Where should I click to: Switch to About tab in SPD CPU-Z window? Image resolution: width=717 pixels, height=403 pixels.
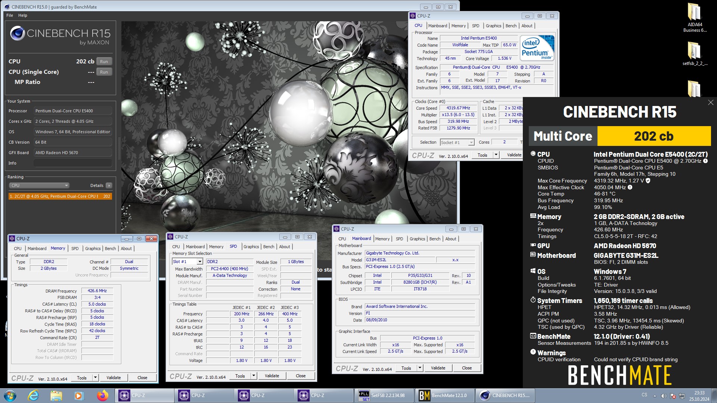(x=285, y=247)
